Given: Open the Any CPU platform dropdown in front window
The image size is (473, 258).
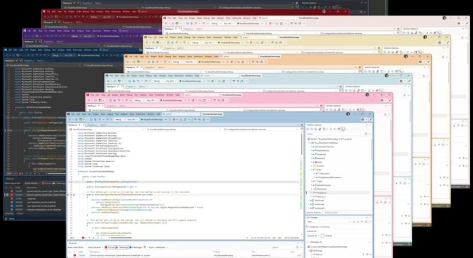Looking at the screenshot, I should coord(132,119).
